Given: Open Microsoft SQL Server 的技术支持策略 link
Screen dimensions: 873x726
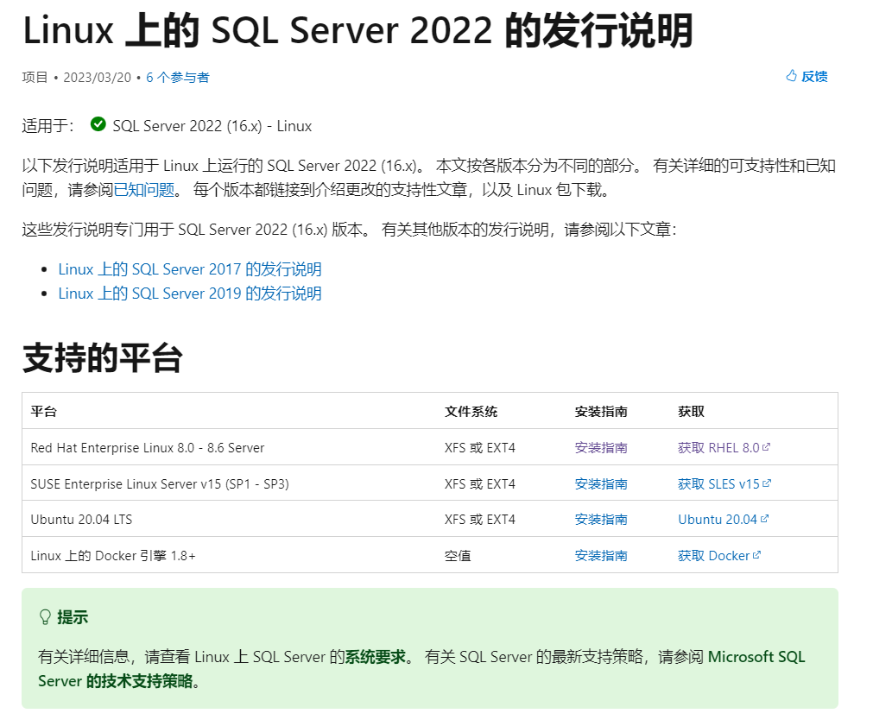Looking at the screenshot, I should pos(421,669).
